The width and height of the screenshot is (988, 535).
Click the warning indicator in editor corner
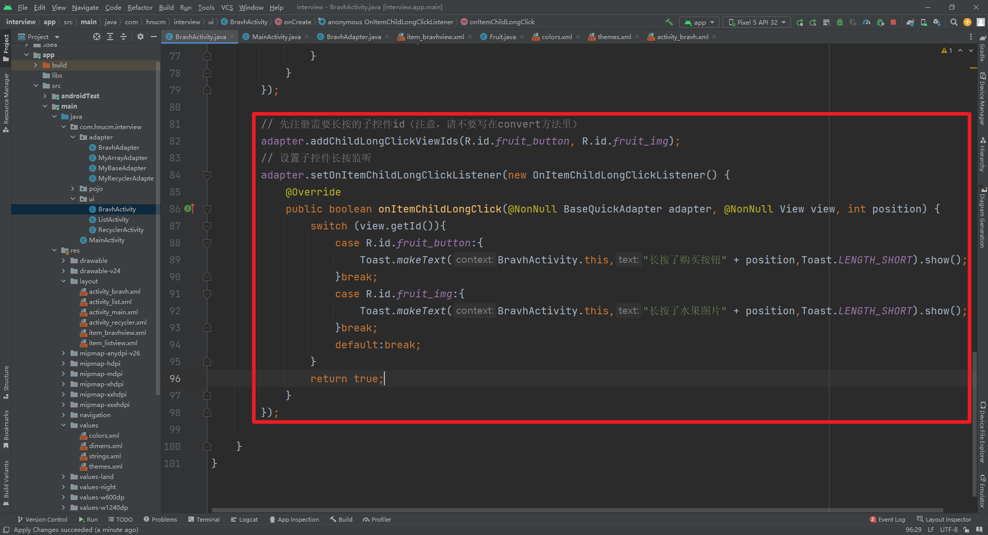[x=947, y=50]
